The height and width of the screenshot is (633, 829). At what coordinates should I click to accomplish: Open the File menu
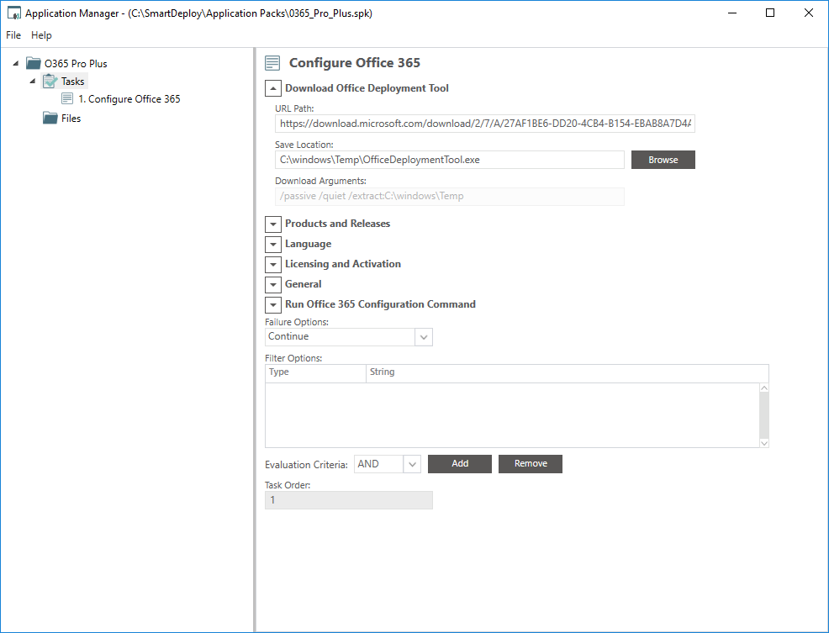(13, 35)
